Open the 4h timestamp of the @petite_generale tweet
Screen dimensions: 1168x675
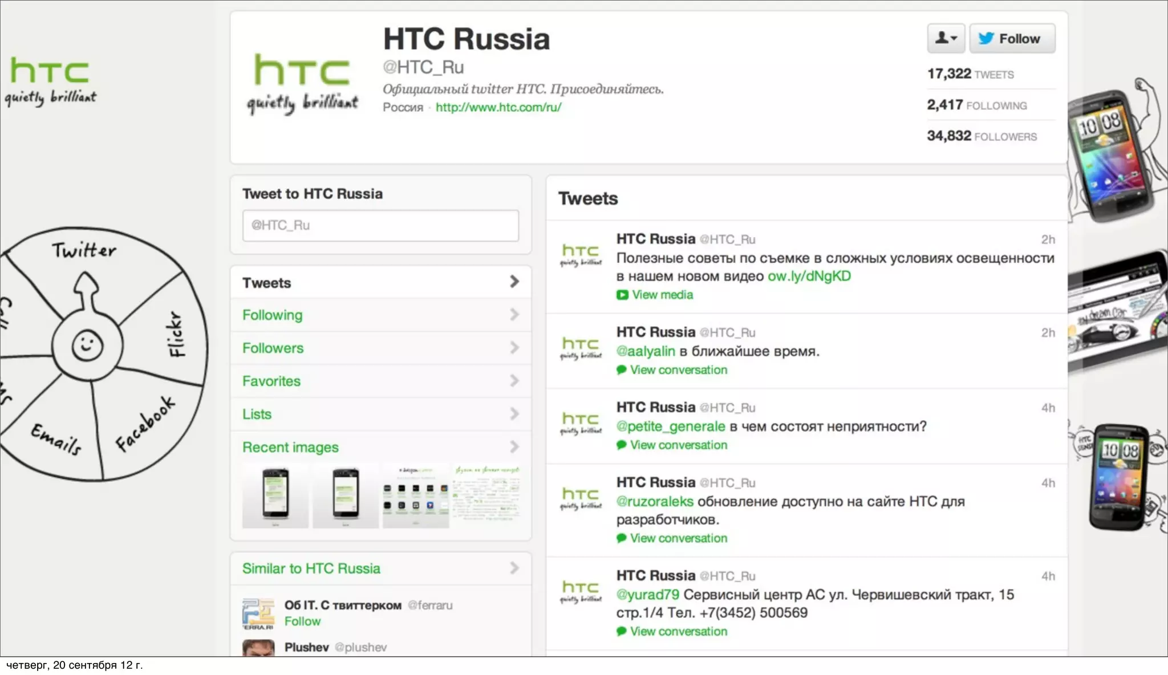(x=1048, y=408)
